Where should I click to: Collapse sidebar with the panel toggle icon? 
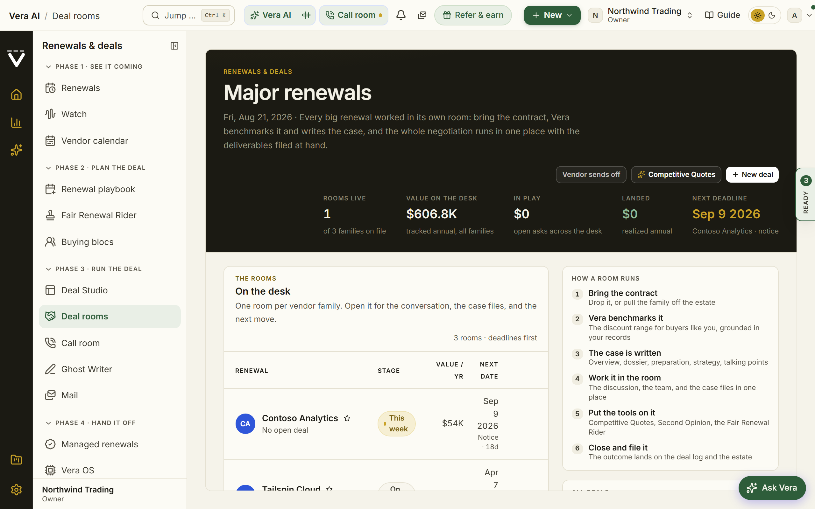click(174, 46)
